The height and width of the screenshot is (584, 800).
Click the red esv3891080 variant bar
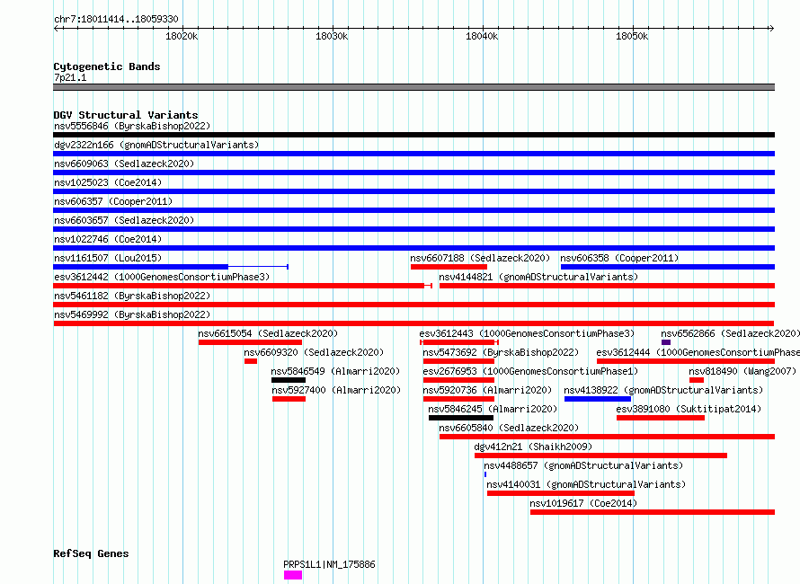pos(661,418)
